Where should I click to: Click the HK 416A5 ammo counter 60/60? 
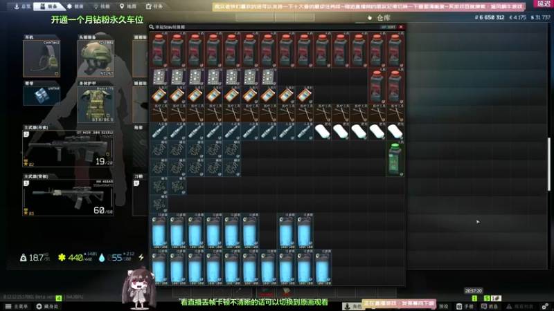point(102,211)
